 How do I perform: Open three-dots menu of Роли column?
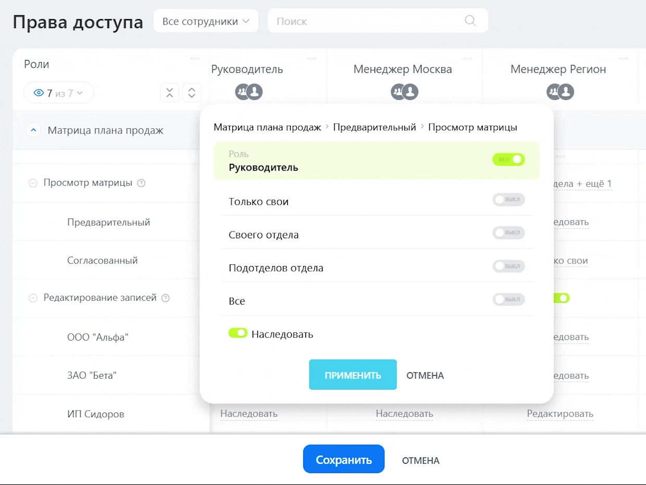[x=195, y=58]
